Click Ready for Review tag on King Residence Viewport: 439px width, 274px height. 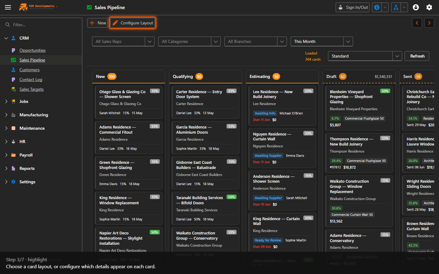tap(268, 240)
